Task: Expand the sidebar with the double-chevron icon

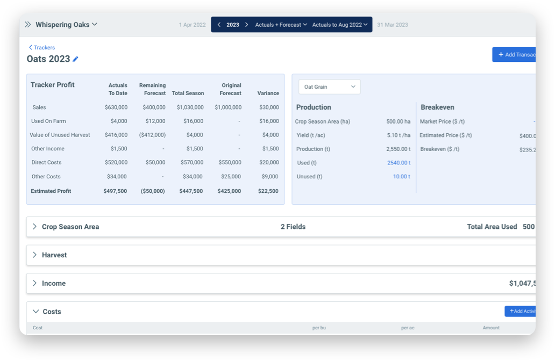Action: click(x=27, y=24)
